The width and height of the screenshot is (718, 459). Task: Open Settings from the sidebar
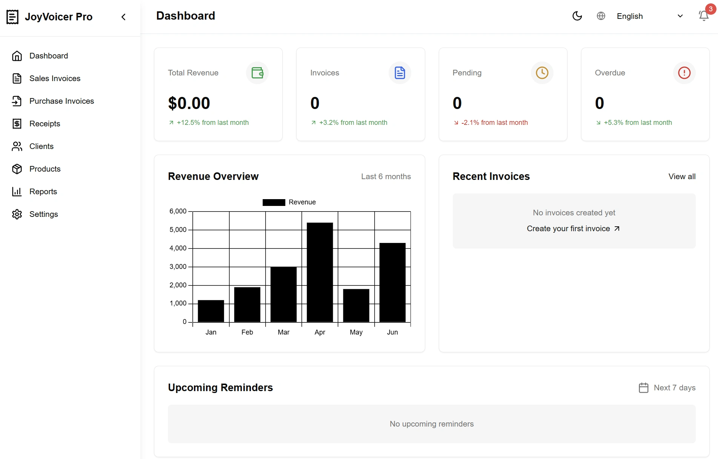70,214
